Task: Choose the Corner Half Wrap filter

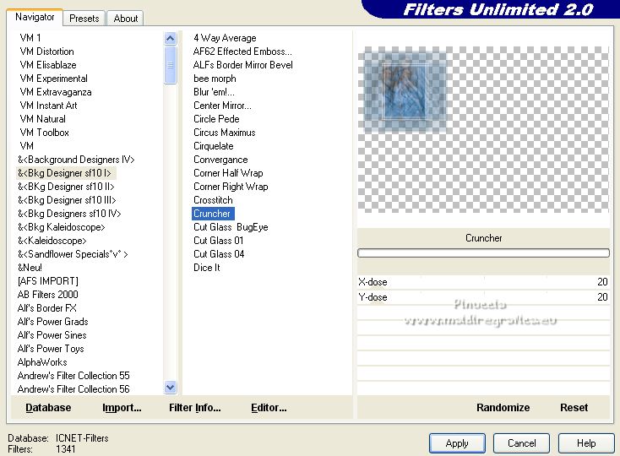Action: click(228, 172)
